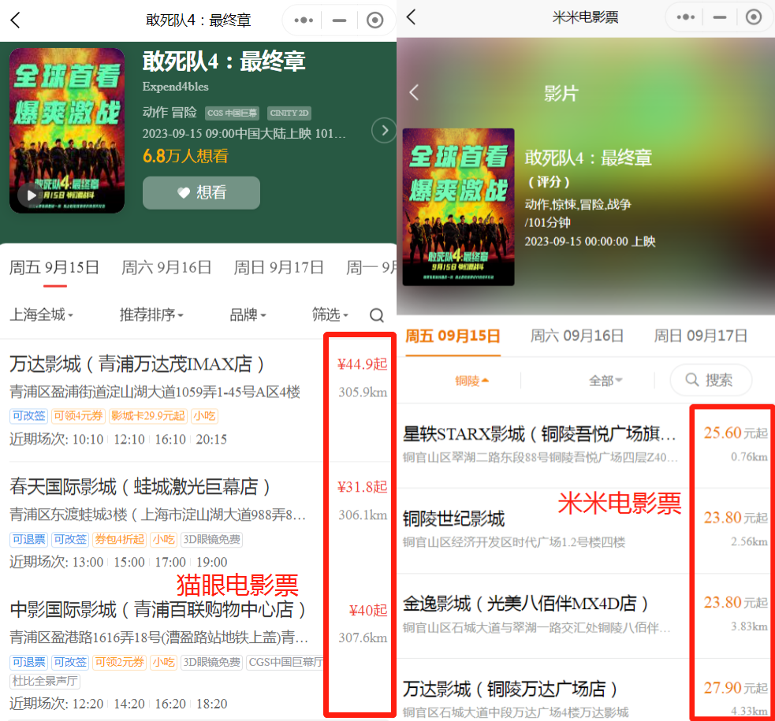Tap the 想看 heart button

pos(201,193)
